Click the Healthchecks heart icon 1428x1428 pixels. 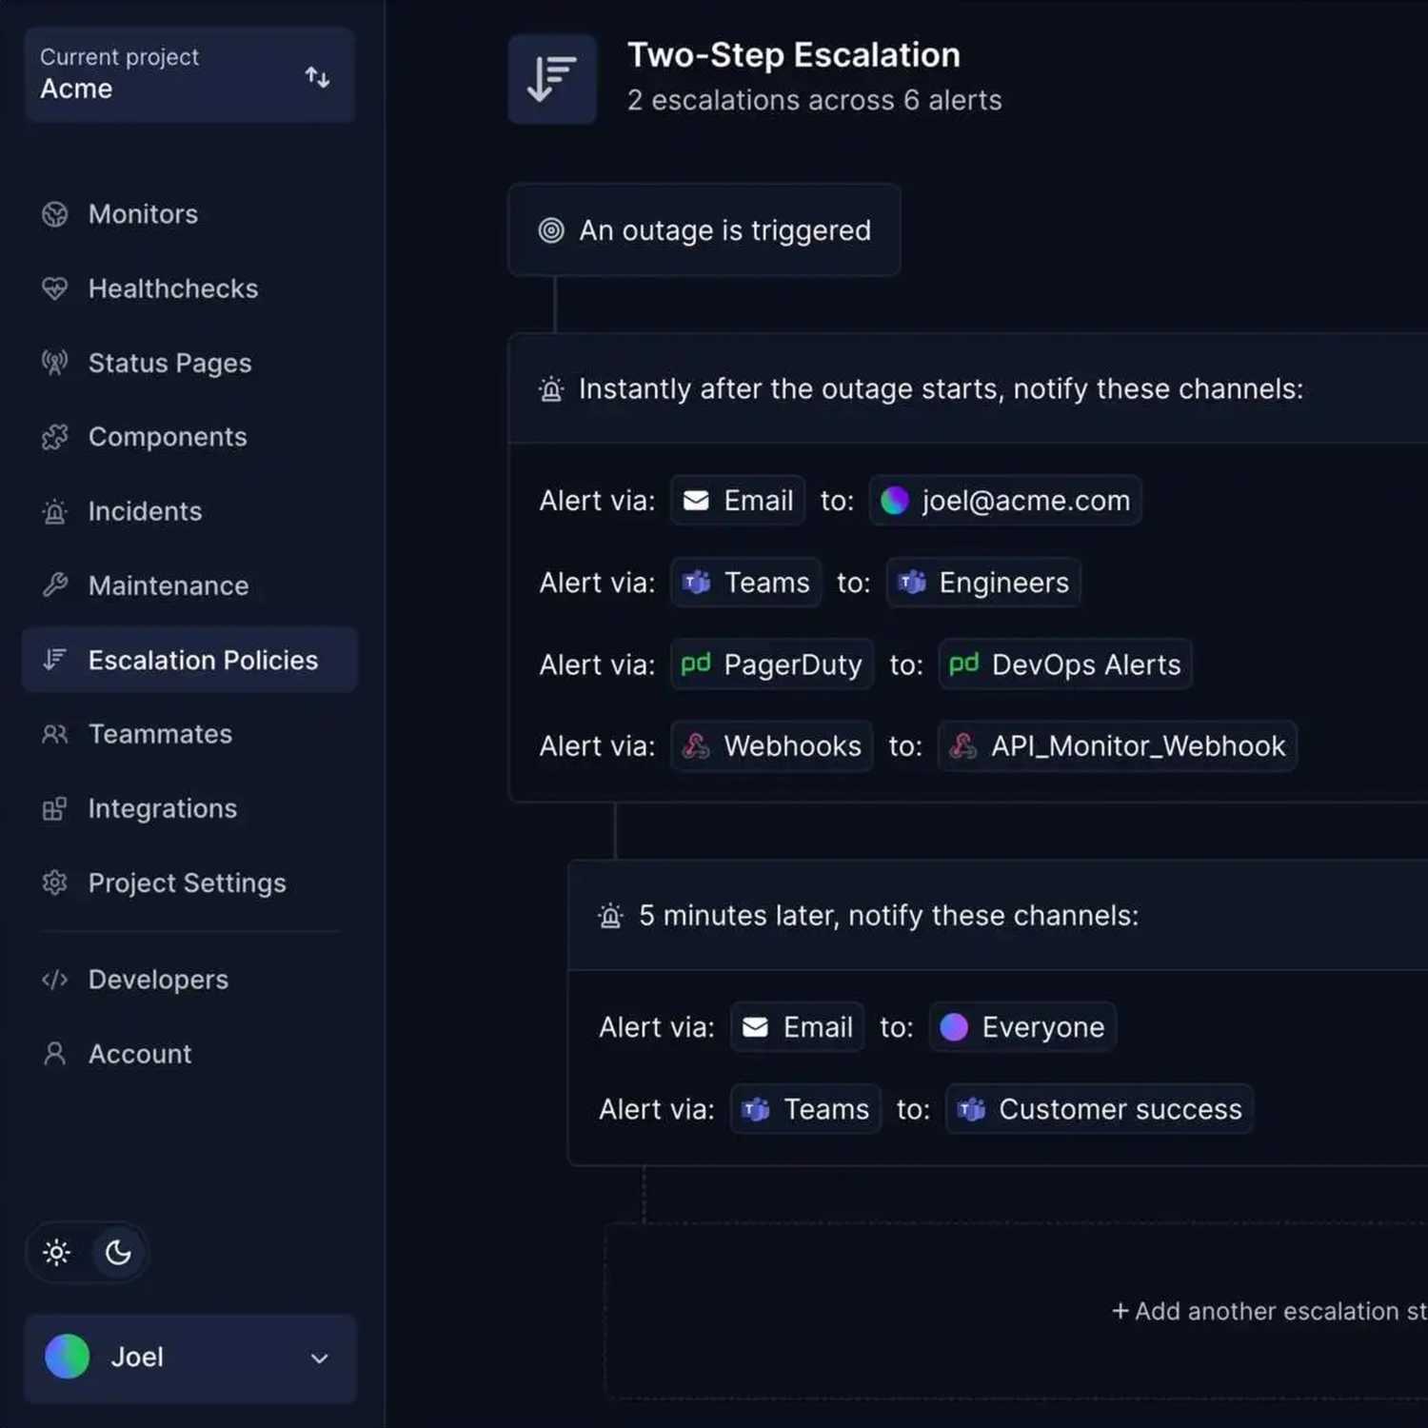tap(55, 288)
